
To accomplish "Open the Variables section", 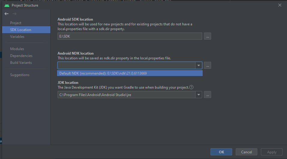I will 17,37.
